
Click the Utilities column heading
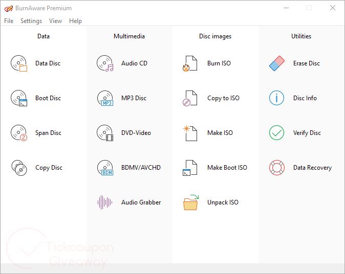pyautogui.click(x=301, y=36)
